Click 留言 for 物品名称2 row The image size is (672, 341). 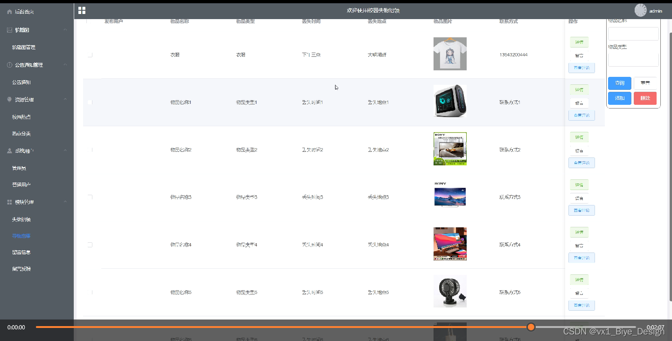coord(579,150)
